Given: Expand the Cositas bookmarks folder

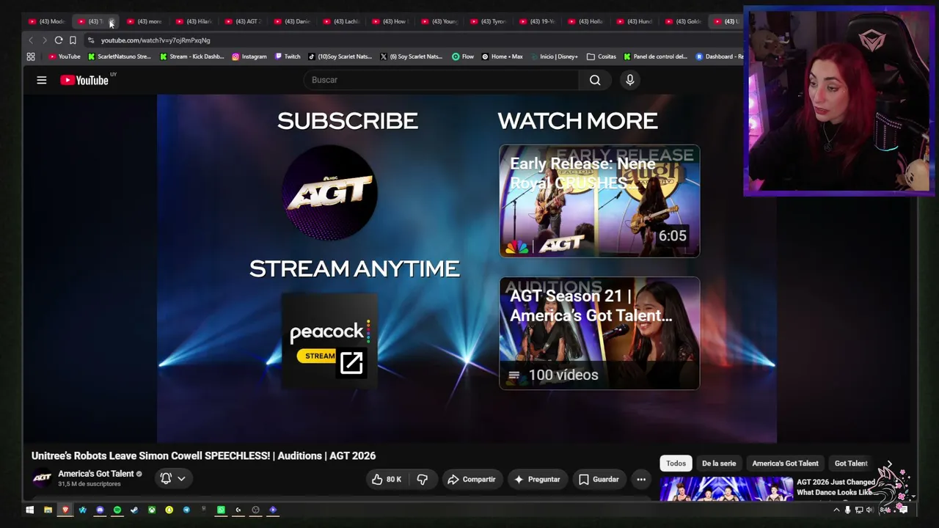Looking at the screenshot, I should [x=602, y=56].
